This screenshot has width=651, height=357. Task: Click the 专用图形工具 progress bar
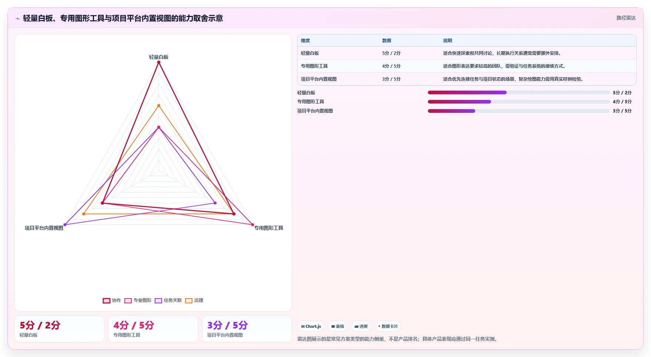(519, 102)
